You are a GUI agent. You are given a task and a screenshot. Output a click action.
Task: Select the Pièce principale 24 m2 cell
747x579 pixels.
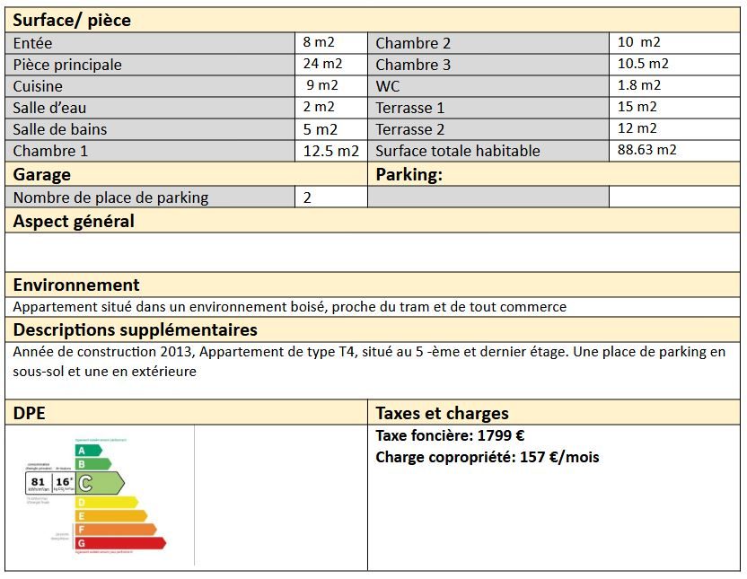(x=331, y=65)
